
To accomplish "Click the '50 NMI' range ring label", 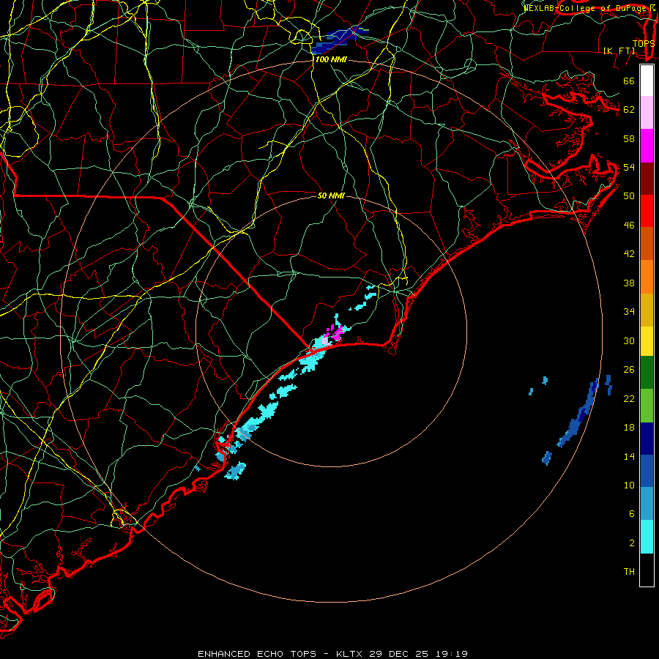I will (x=331, y=196).
